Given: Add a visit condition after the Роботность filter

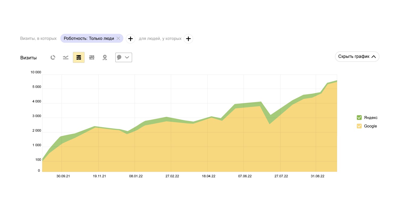Looking at the screenshot, I should (x=130, y=39).
